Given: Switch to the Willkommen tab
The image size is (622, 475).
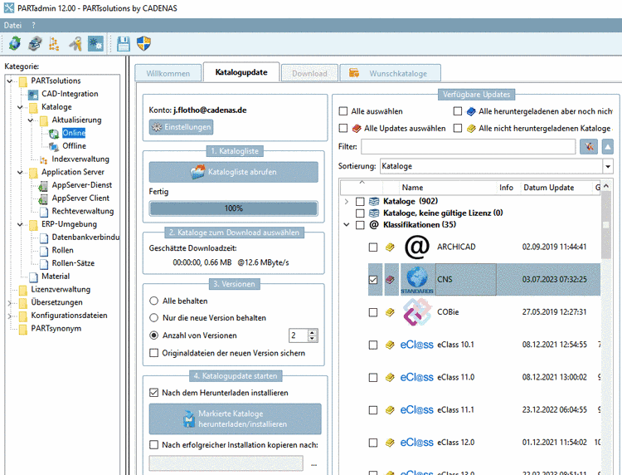Looking at the screenshot, I should click(x=168, y=73).
